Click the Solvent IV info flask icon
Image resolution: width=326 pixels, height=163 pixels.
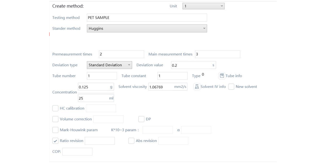click(x=197, y=87)
